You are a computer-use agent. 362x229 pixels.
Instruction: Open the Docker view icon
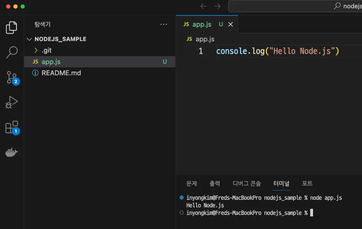(12, 152)
